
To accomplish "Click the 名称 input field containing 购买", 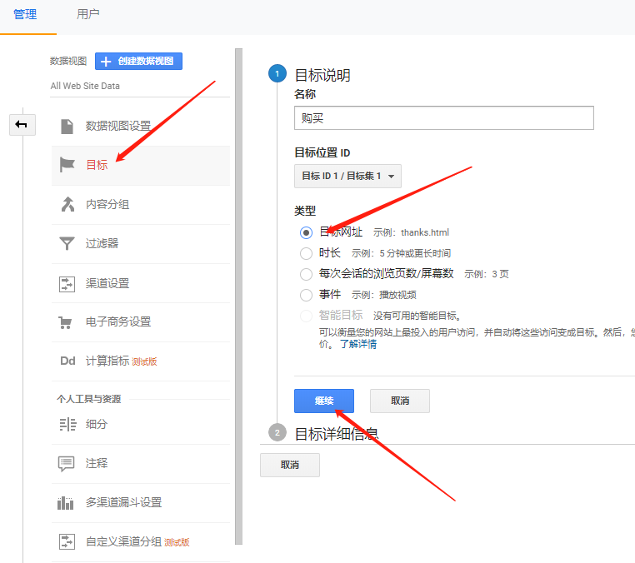I will pyautogui.click(x=444, y=118).
